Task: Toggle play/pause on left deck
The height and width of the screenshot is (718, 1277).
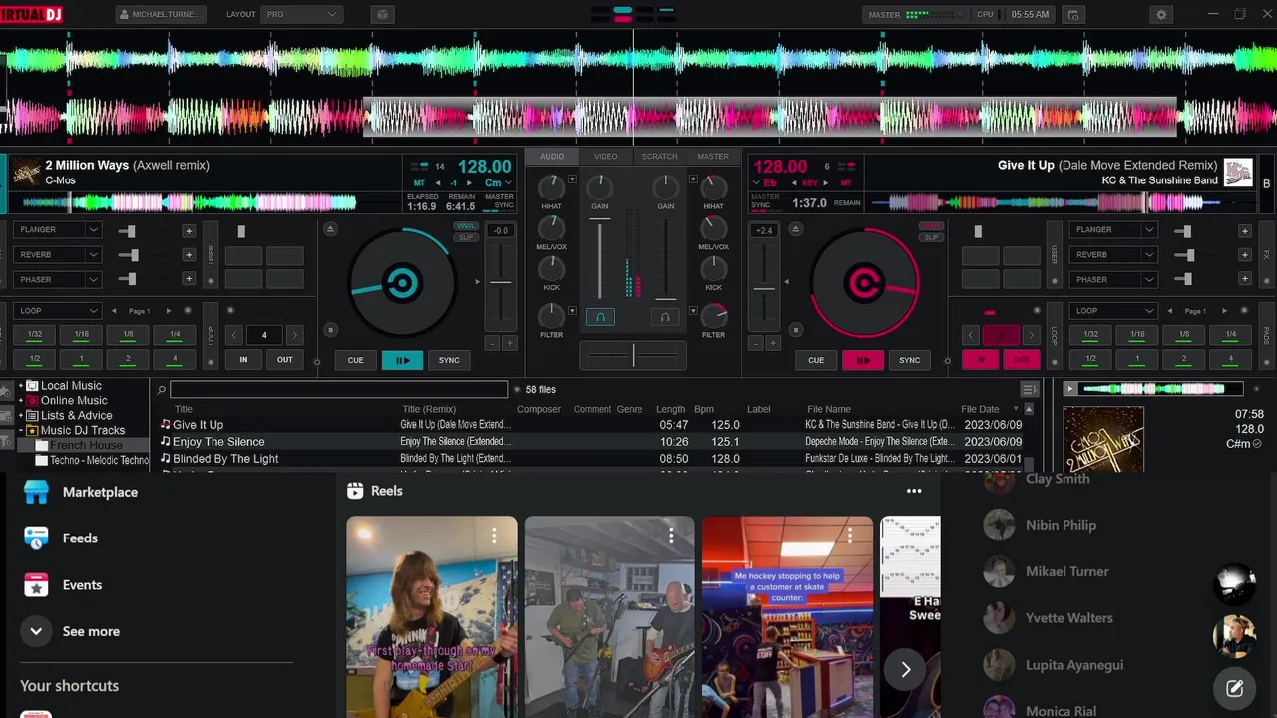Action: coord(403,360)
